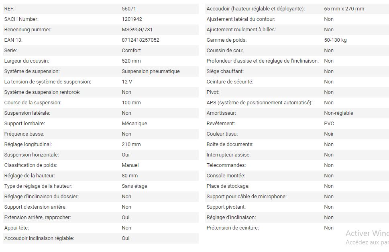The height and width of the screenshot is (252, 389).
Task: Click the Siège chauffant label
Action: (x=225, y=71)
